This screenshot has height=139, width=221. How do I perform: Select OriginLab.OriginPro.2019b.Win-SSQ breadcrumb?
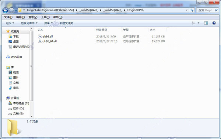click(x=50, y=10)
